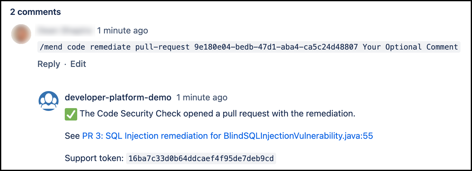Click the first comment's "1 minute ago" timestamp
This screenshot has height=171, width=472.
click(122, 31)
